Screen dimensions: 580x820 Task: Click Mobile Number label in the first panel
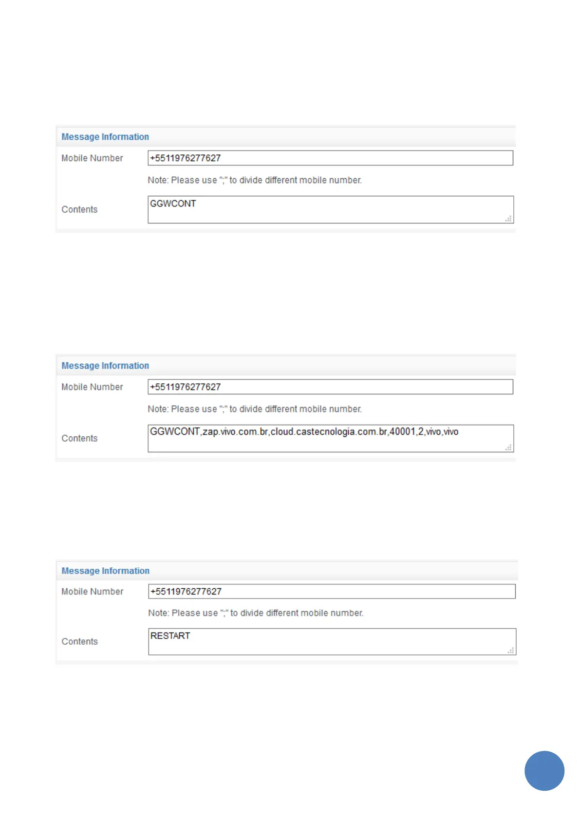[x=92, y=158]
